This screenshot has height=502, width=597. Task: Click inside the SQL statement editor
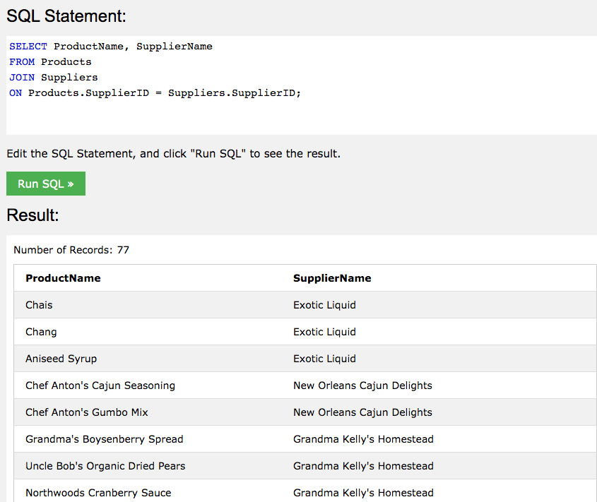click(x=302, y=85)
